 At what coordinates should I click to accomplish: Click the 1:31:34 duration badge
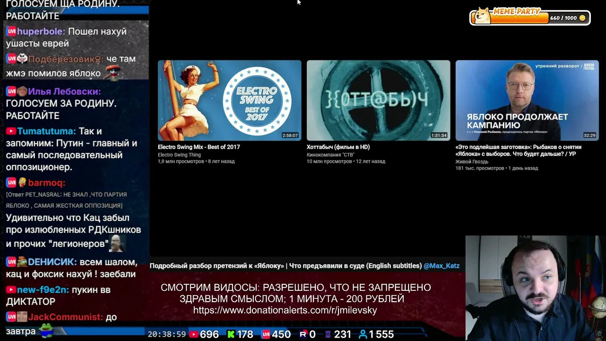(x=439, y=135)
